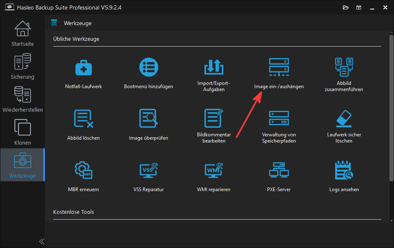The width and height of the screenshot is (394, 248).
Task: Go to Startseite in the sidebar
Action: 23,33
